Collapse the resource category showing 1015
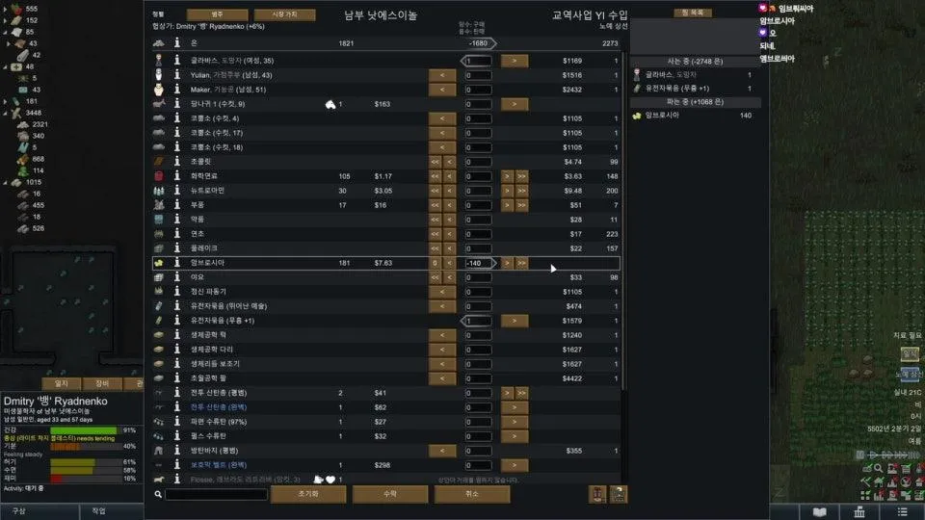The image size is (925, 520). coord(6,182)
